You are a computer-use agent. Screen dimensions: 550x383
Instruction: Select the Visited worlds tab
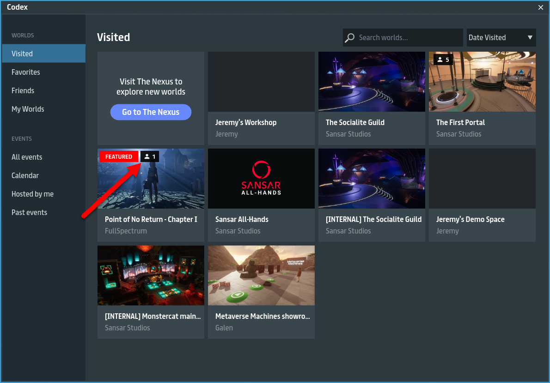pos(43,54)
